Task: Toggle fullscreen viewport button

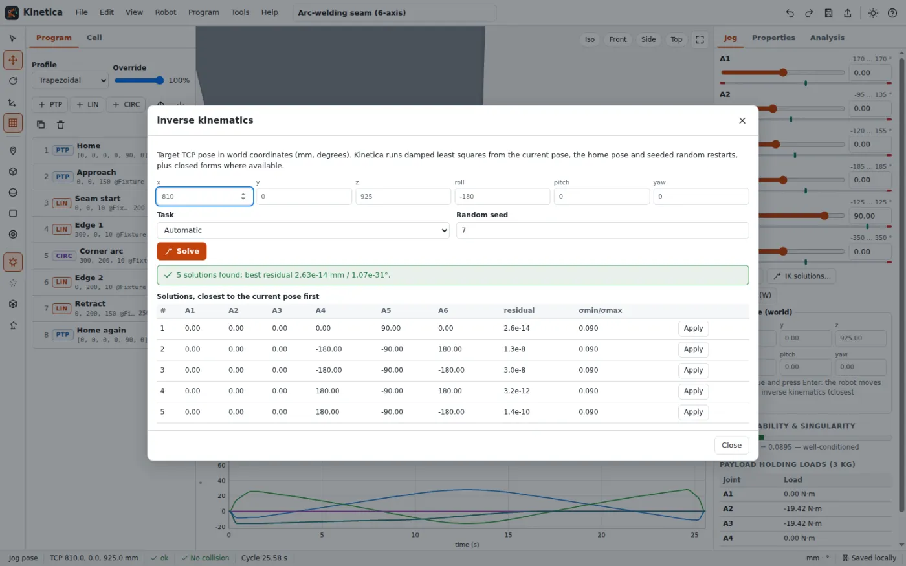Action: click(x=700, y=39)
